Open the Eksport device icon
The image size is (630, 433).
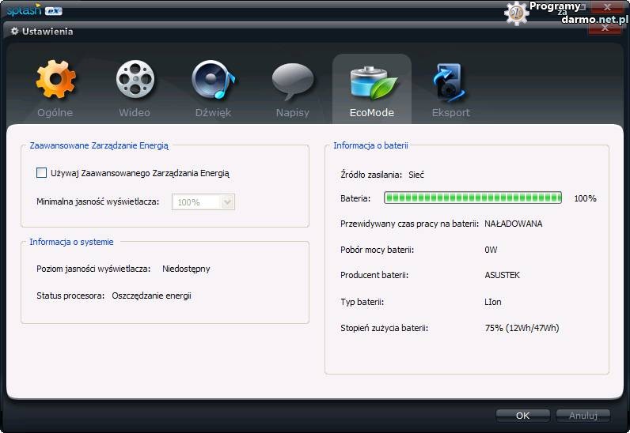tap(450, 81)
